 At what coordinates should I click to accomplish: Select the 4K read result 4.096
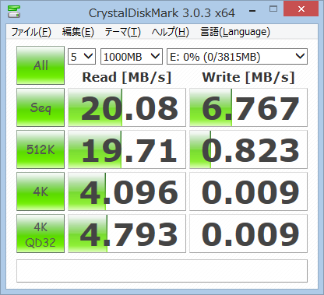click(127, 191)
